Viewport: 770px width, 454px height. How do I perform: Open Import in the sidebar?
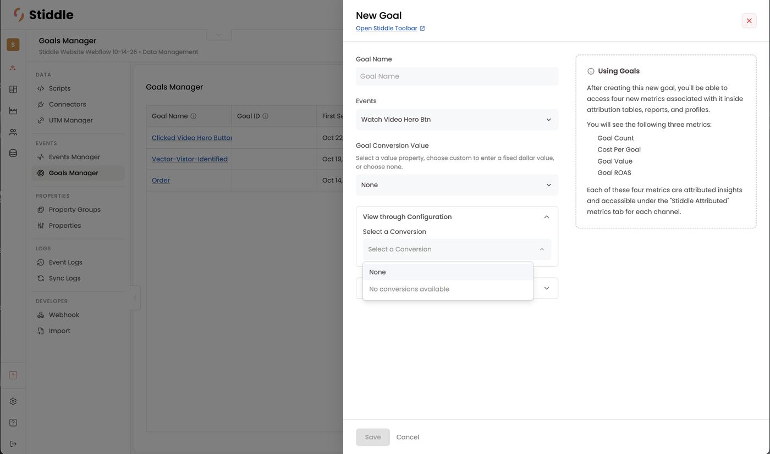click(x=78, y=331)
